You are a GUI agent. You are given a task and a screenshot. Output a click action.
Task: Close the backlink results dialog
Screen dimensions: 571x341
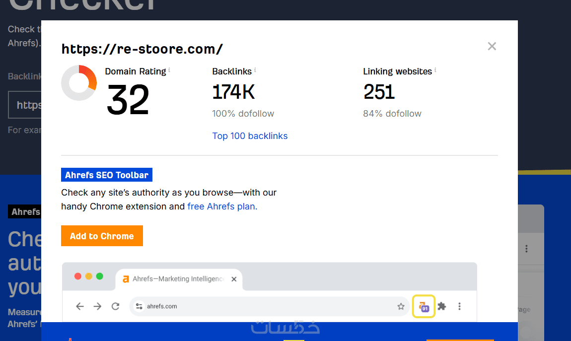coord(492,46)
